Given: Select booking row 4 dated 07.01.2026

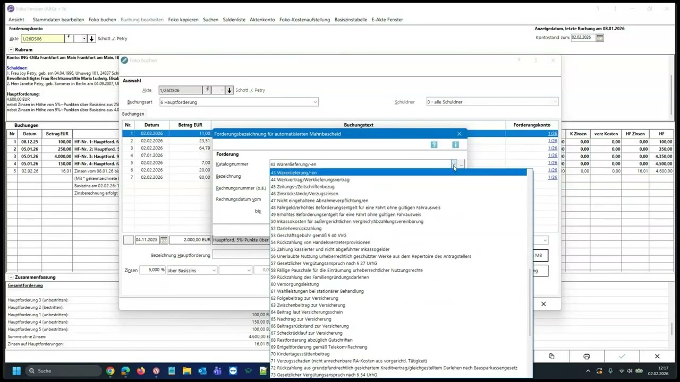Looking at the screenshot, I should pos(167,155).
